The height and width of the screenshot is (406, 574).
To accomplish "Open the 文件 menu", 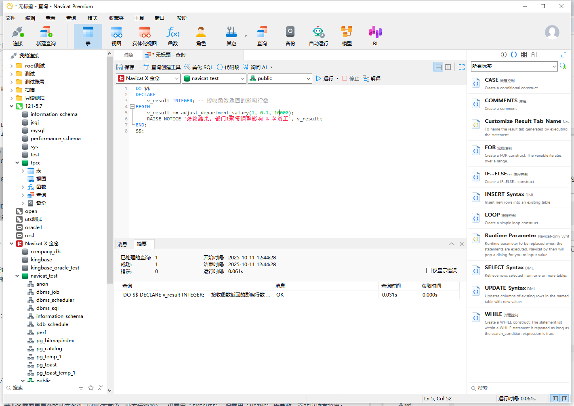I will (11, 18).
